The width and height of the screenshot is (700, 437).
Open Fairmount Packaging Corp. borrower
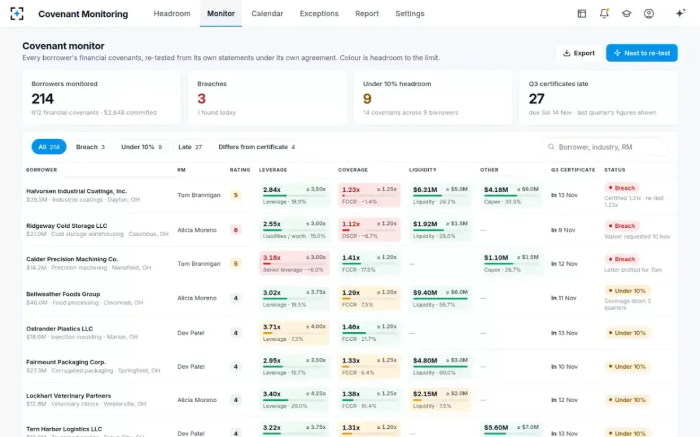tap(66, 362)
